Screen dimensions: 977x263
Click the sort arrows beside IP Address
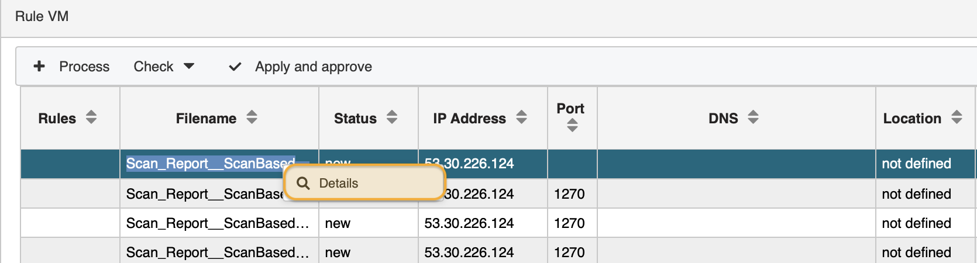tap(521, 117)
